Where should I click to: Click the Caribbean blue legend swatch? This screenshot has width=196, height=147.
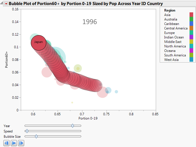coord(192,24)
